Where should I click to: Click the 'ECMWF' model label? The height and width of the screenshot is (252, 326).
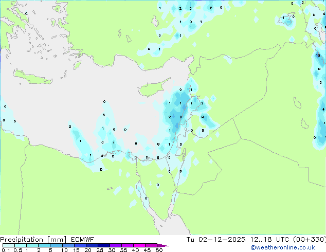83,240
